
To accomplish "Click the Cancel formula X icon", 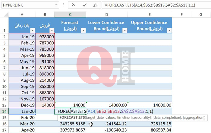I will point(74,5).
